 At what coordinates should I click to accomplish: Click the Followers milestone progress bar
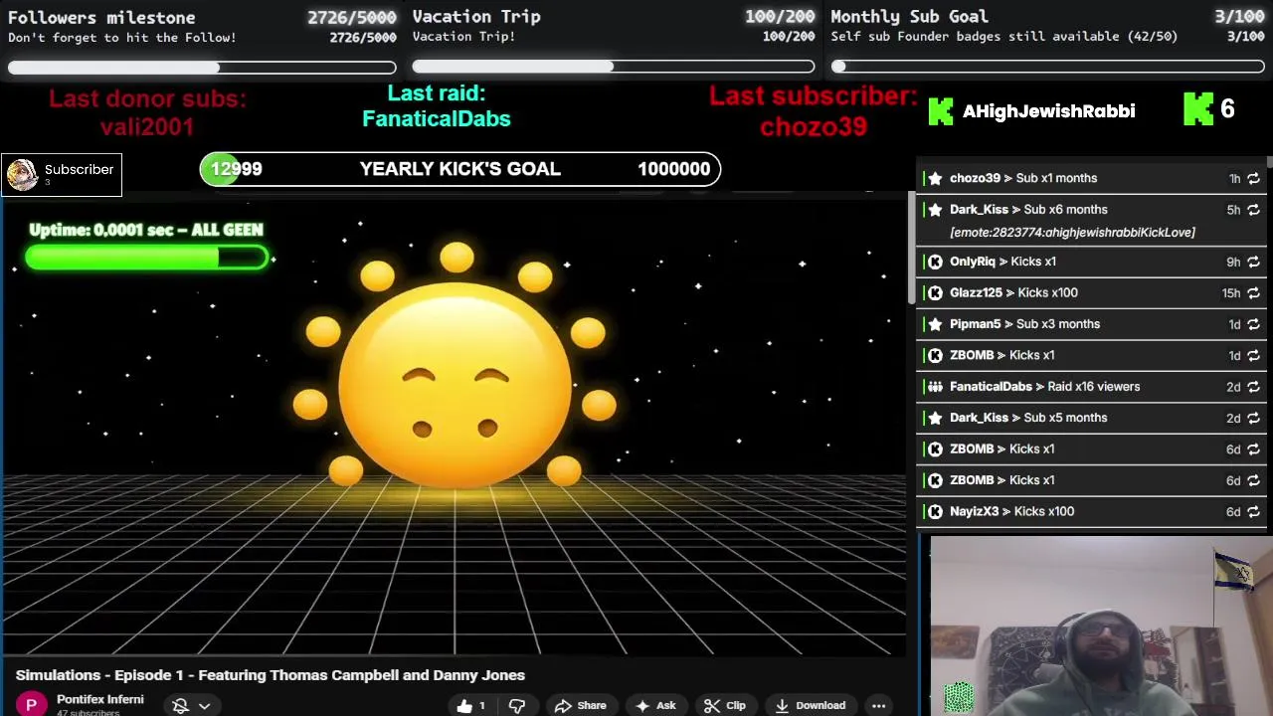point(202,67)
